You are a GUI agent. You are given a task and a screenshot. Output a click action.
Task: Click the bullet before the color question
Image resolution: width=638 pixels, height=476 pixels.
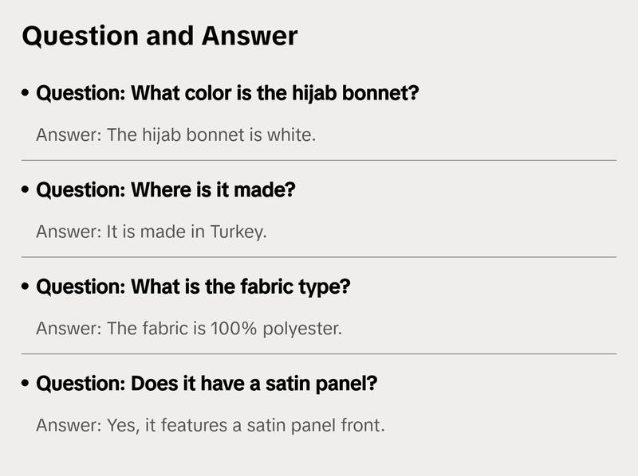[x=26, y=95]
